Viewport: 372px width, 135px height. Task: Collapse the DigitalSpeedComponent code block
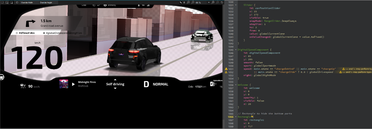[x=236, y=50]
